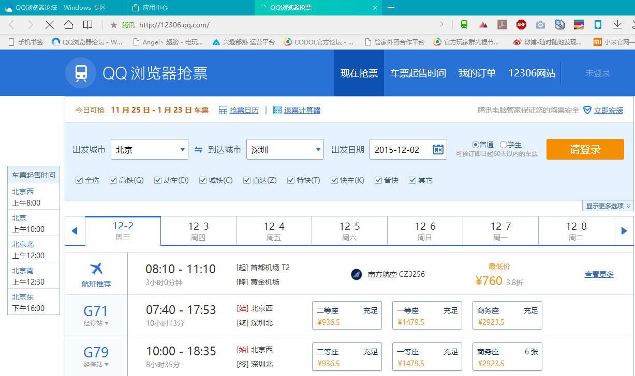The height and width of the screenshot is (376, 635).
Task: Open the 退票计算器 link
Action: (x=302, y=110)
